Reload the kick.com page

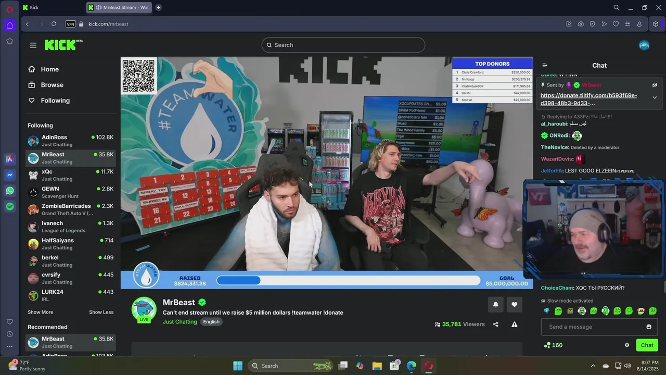[54, 24]
